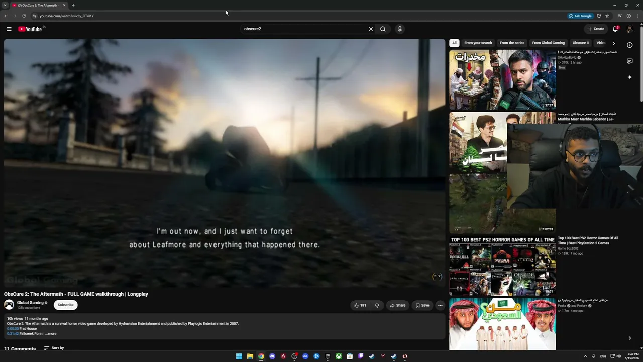Image resolution: width=643 pixels, height=362 pixels.
Task: Open Twitch from the taskbar
Action: 361,356
